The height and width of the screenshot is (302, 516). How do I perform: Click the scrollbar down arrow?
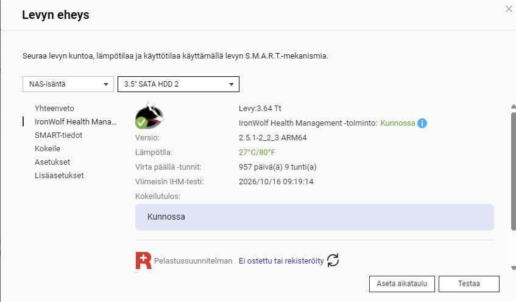(x=513, y=268)
